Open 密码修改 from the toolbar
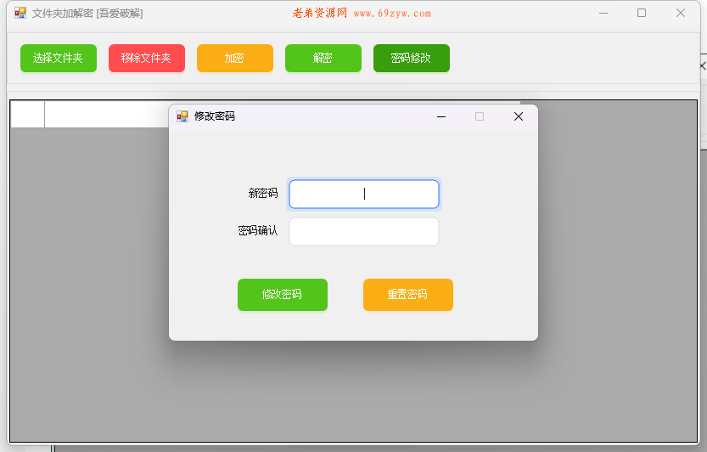707x452 pixels. [411, 58]
